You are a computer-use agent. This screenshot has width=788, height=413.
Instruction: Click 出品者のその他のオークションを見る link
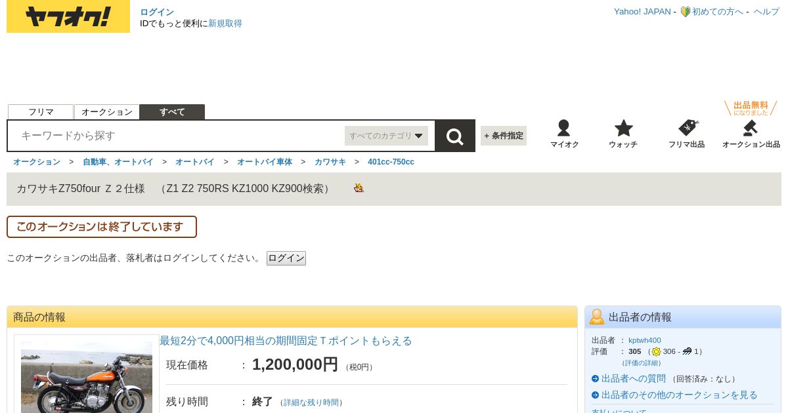click(x=680, y=395)
